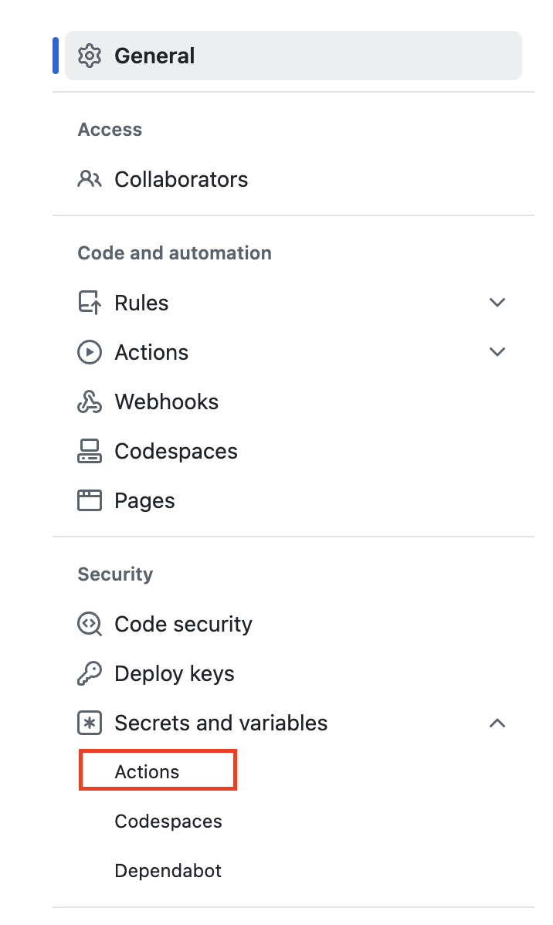Screen dimensions: 553x925
Task: Click the play-circle icon next to Actions
Action: tap(90, 352)
